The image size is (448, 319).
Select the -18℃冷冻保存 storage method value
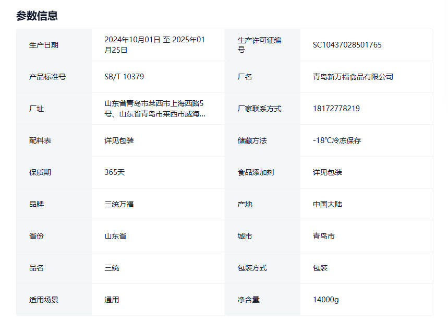337,140
